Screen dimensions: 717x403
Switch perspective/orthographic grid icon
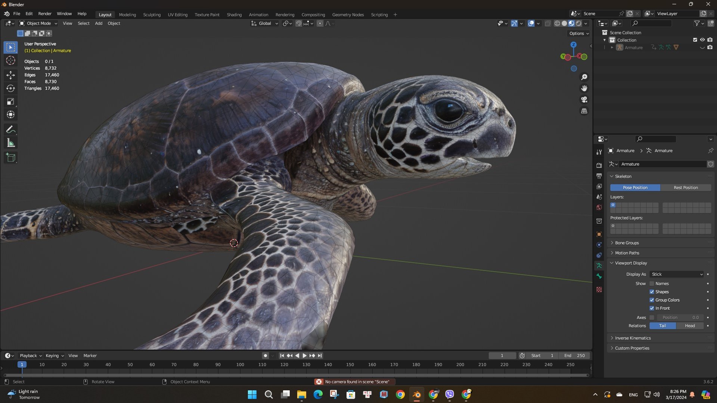pos(584,111)
